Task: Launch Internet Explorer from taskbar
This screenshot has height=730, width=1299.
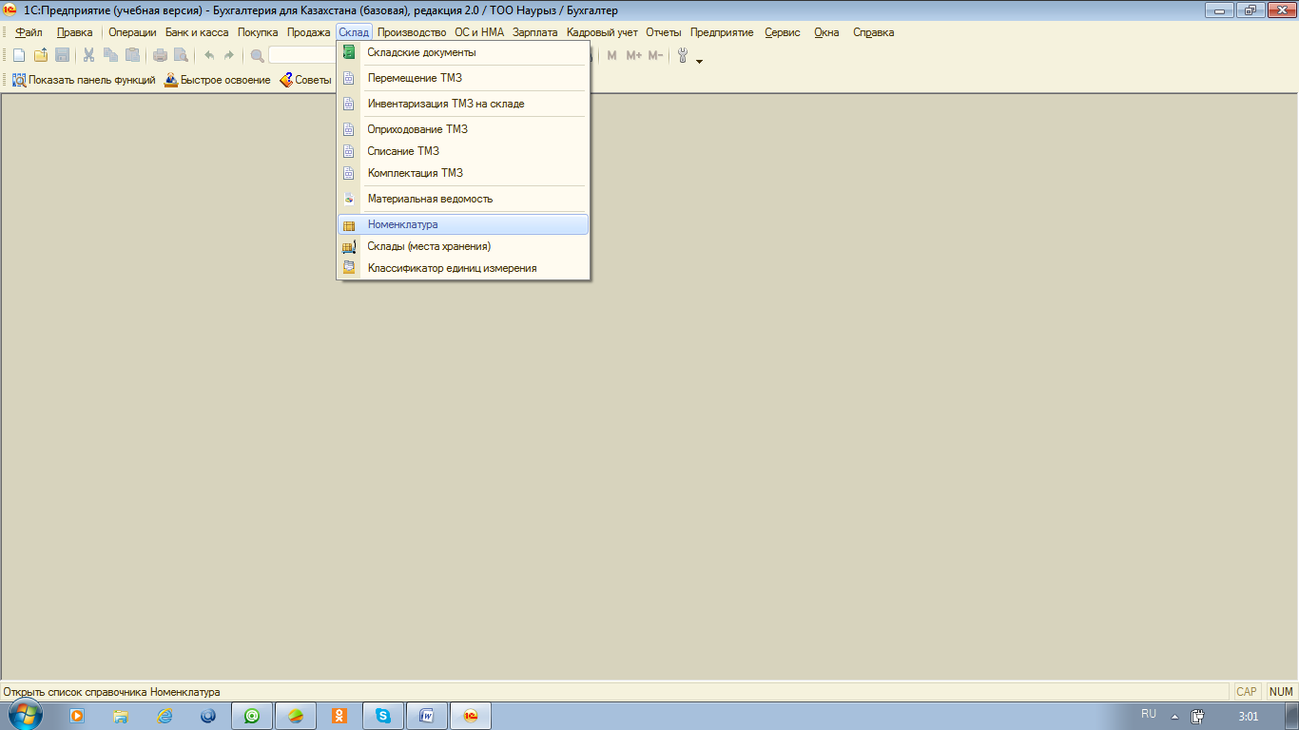Action: 165,716
